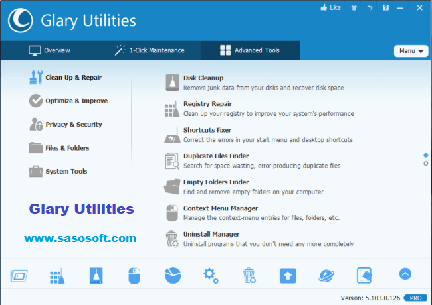This screenshot has width=432, height=305.
Task: Select the Advanced Tools tab
Action: tap(250, 50)
